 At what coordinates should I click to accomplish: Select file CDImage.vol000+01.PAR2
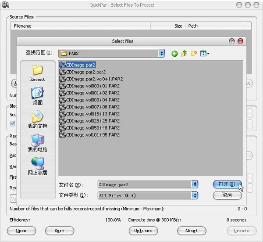coord(89,86)
